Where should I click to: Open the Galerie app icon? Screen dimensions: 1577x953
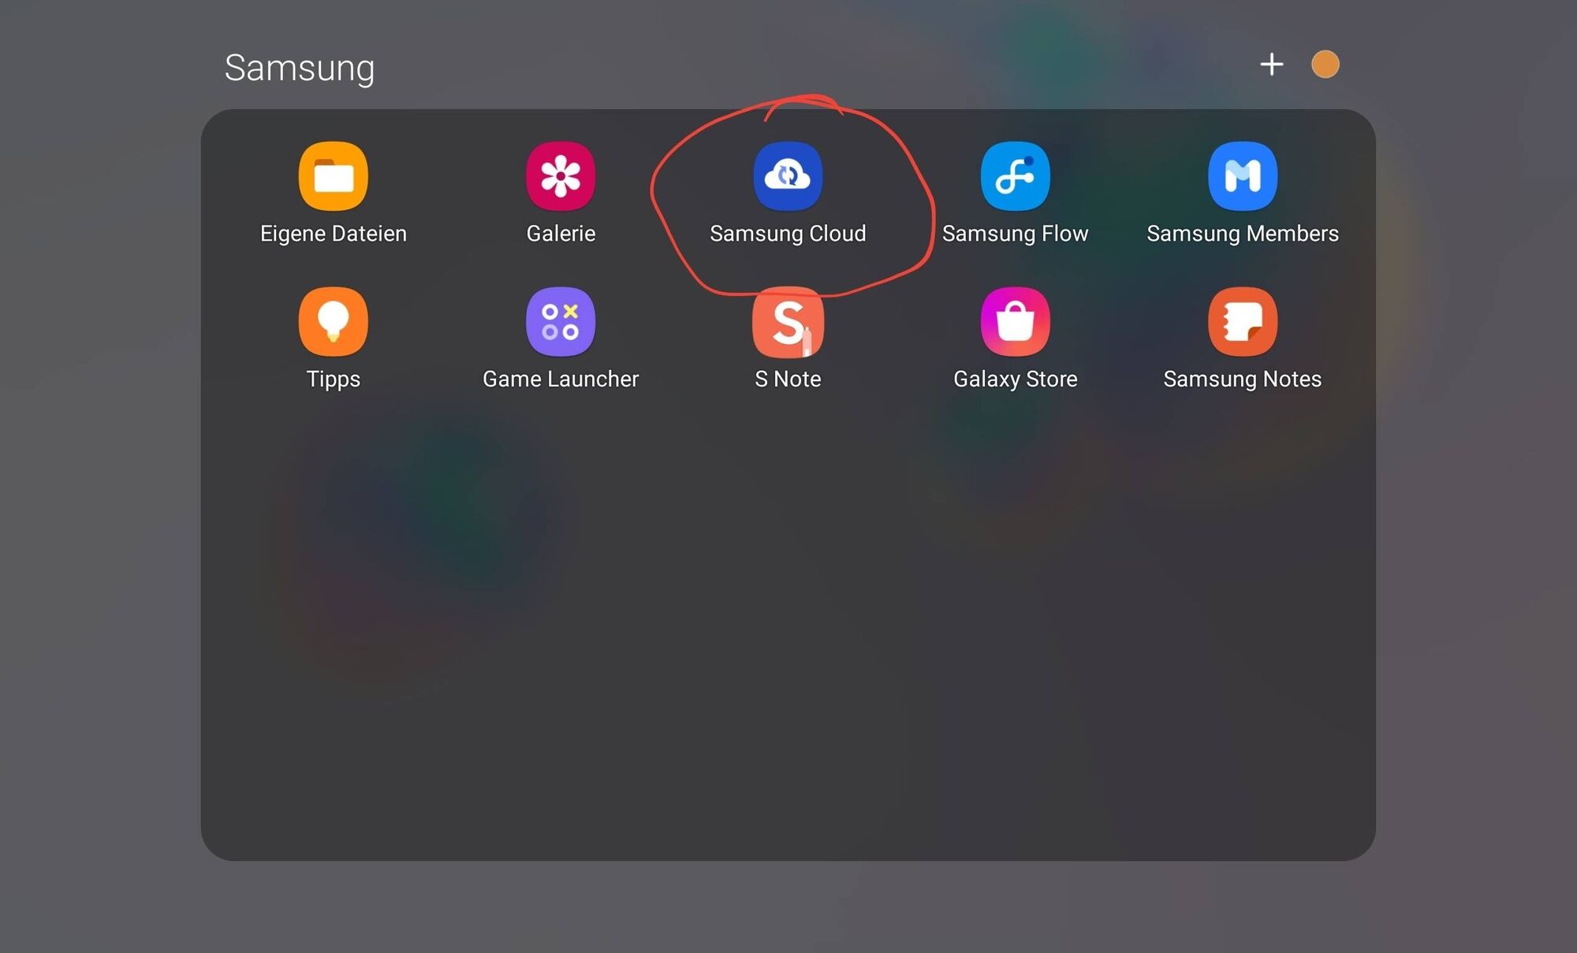(x=561, y=176)
